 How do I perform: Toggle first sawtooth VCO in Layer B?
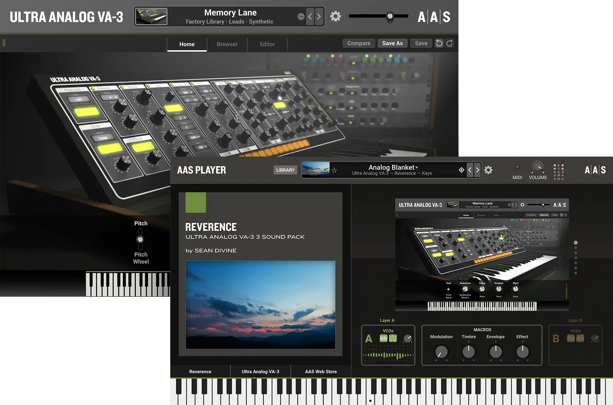[571, 338]
